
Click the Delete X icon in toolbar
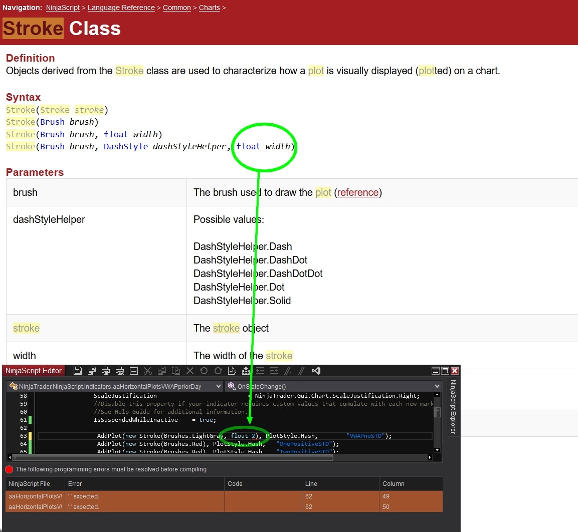click(190, 371)
